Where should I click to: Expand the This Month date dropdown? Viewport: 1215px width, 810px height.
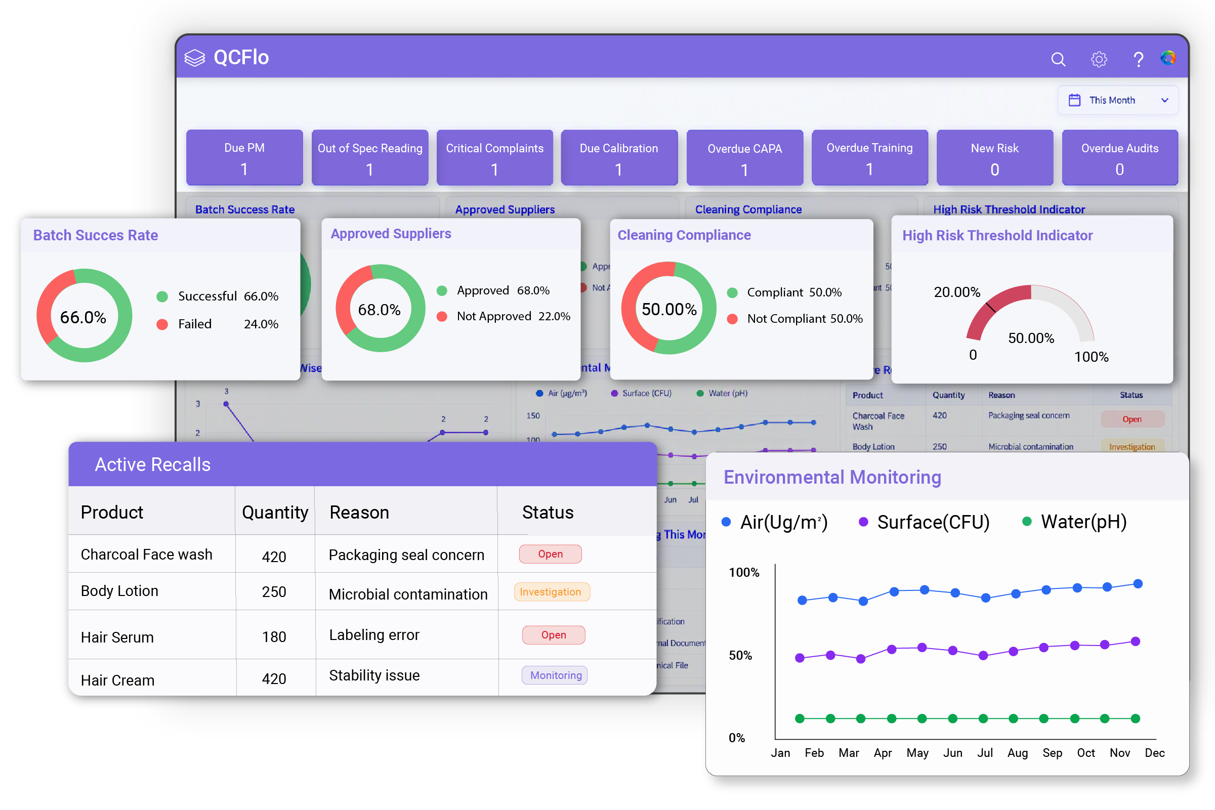[x=1117, y=100]
